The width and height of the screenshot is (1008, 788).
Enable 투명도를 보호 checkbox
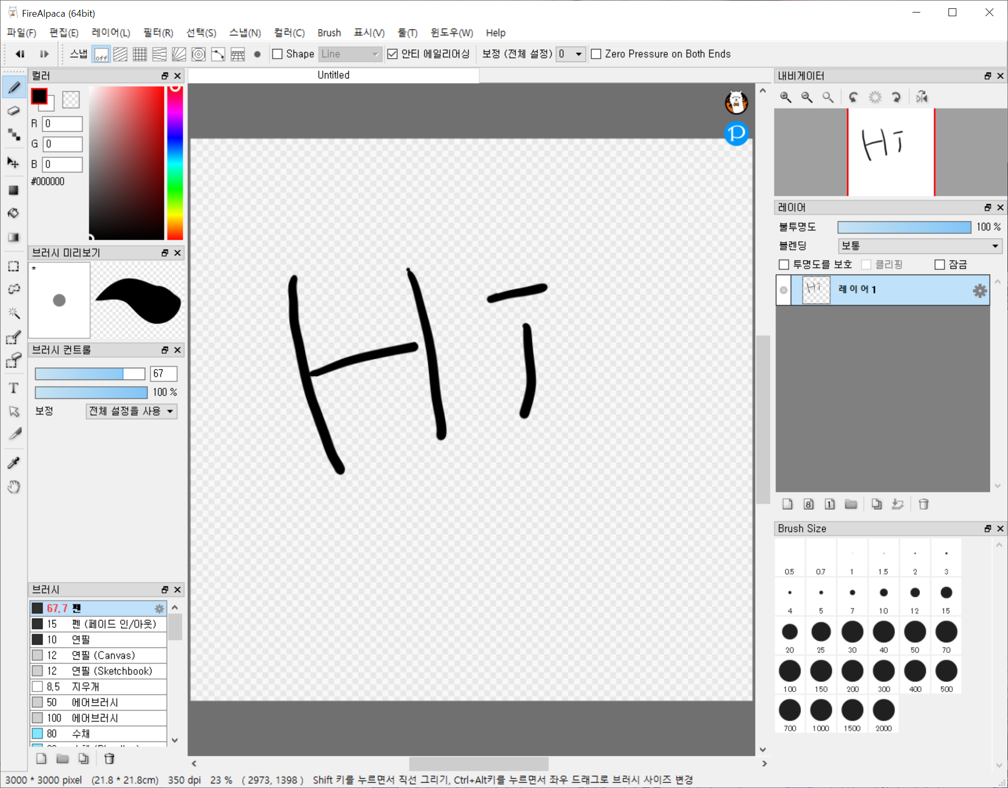[x=784, y=265]
